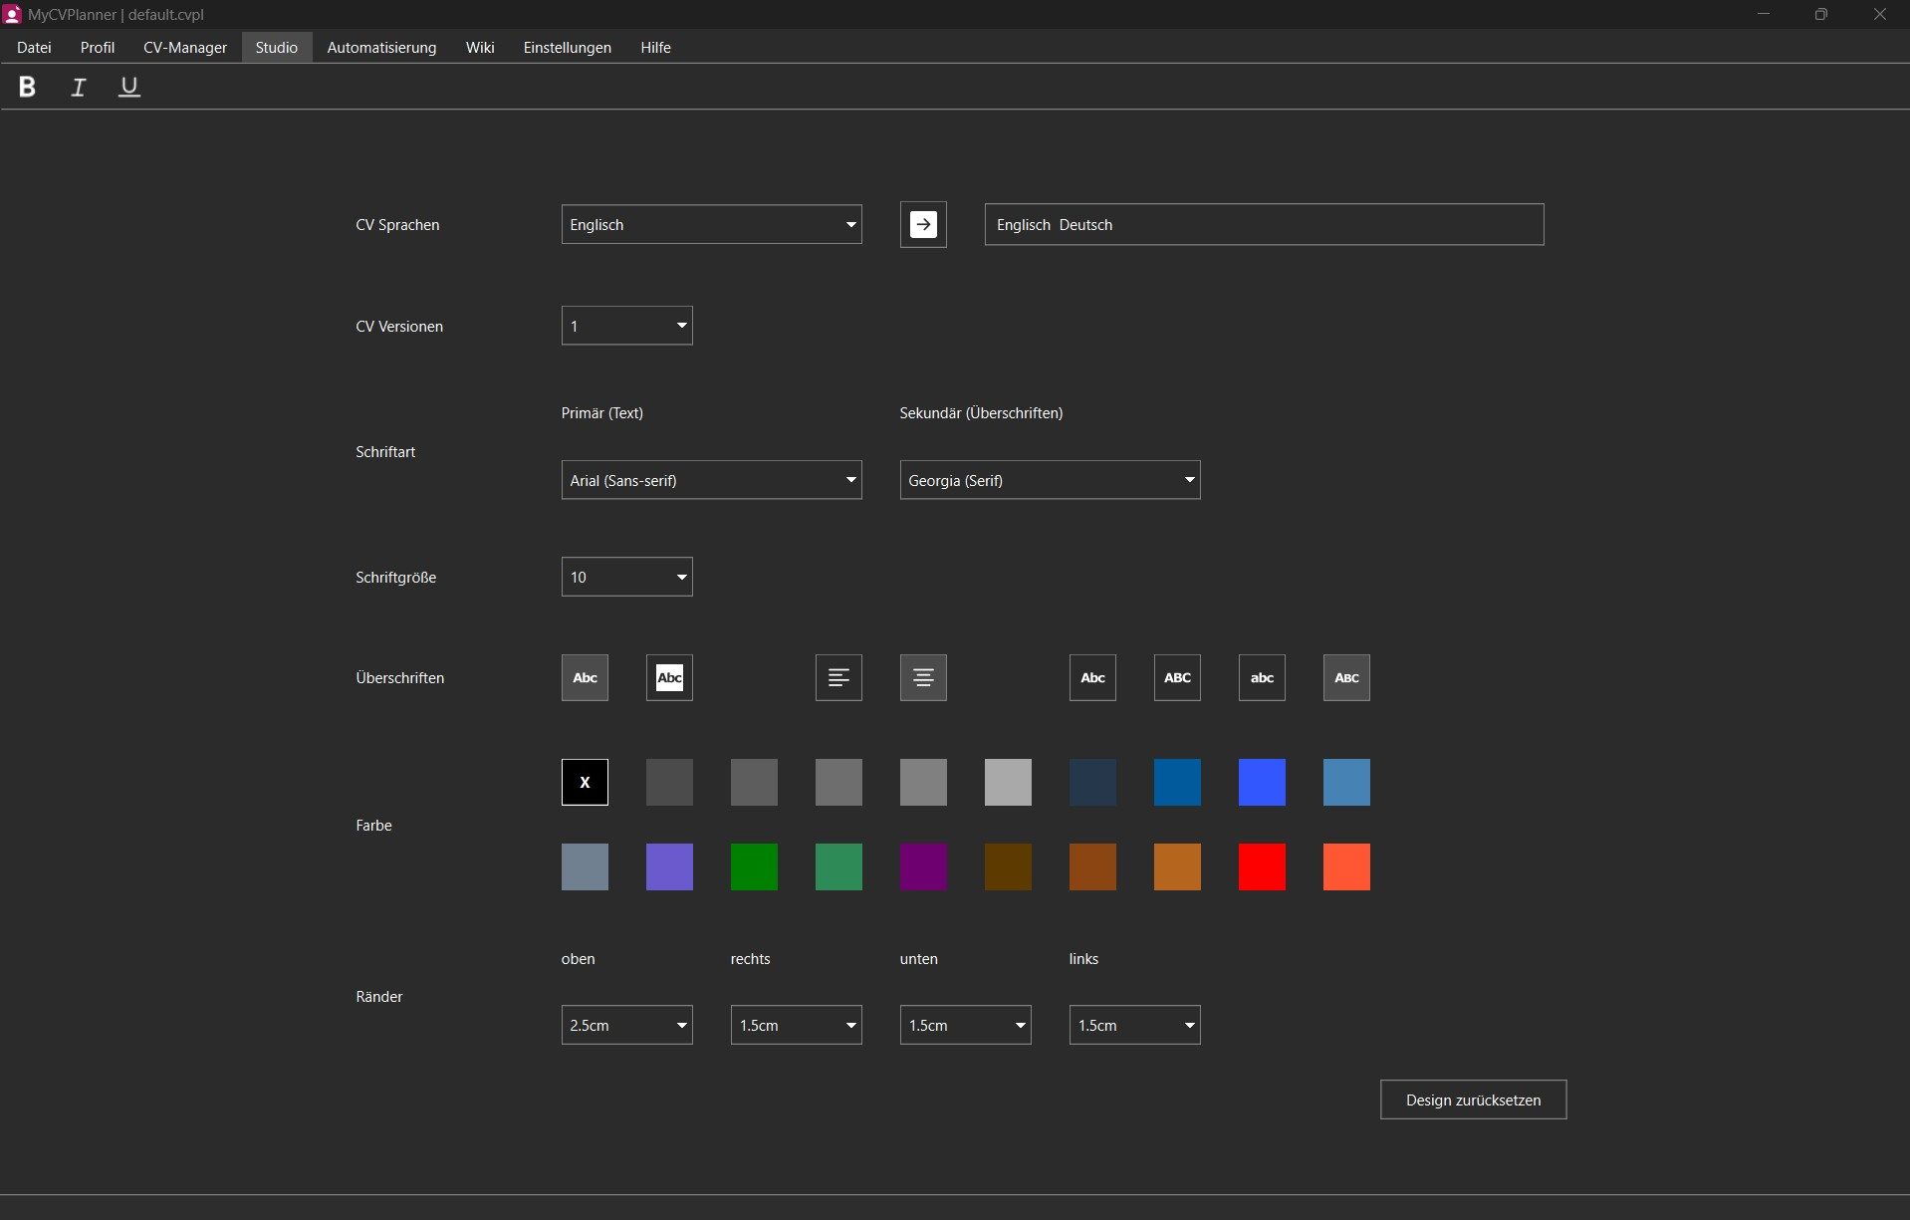Open the Schriftgröße dropdown

click(x=626, y=577)
